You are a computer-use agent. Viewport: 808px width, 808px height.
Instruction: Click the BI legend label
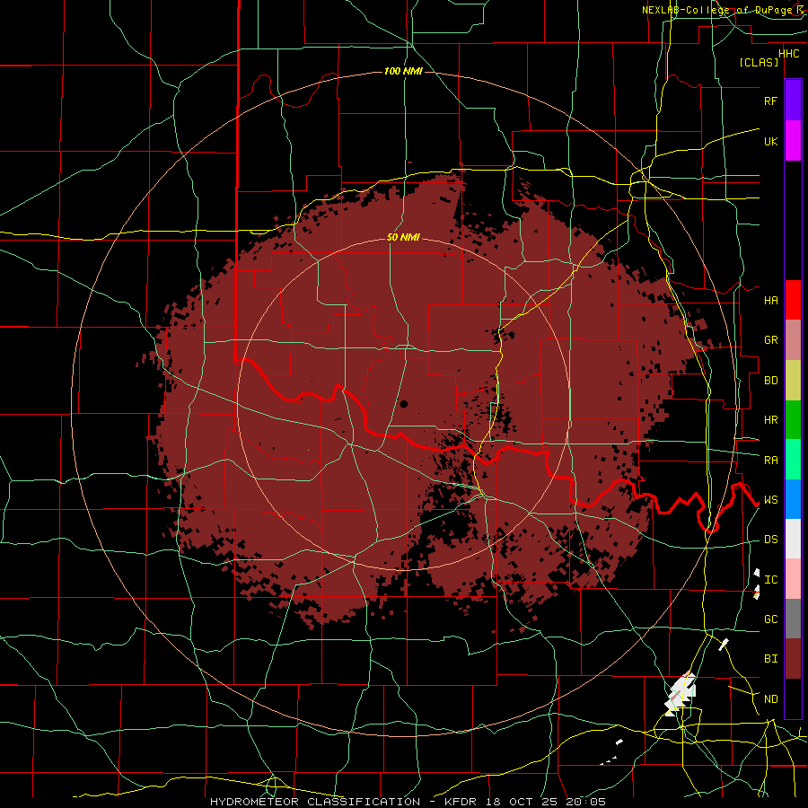(770, 659)
